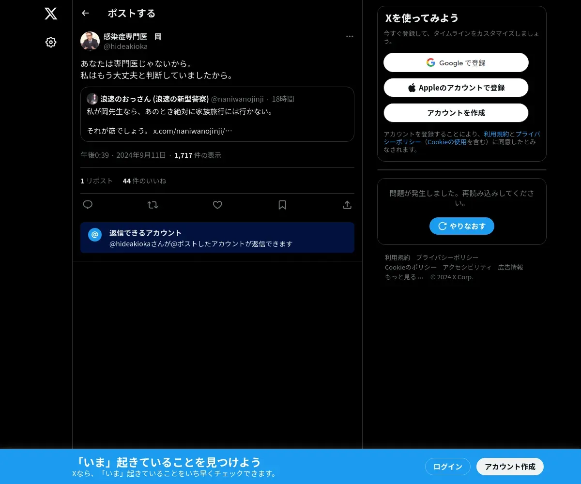Open quoted user's small avatar
The height and width of the screenshot is (484, 581).
[x=92, y=99]
